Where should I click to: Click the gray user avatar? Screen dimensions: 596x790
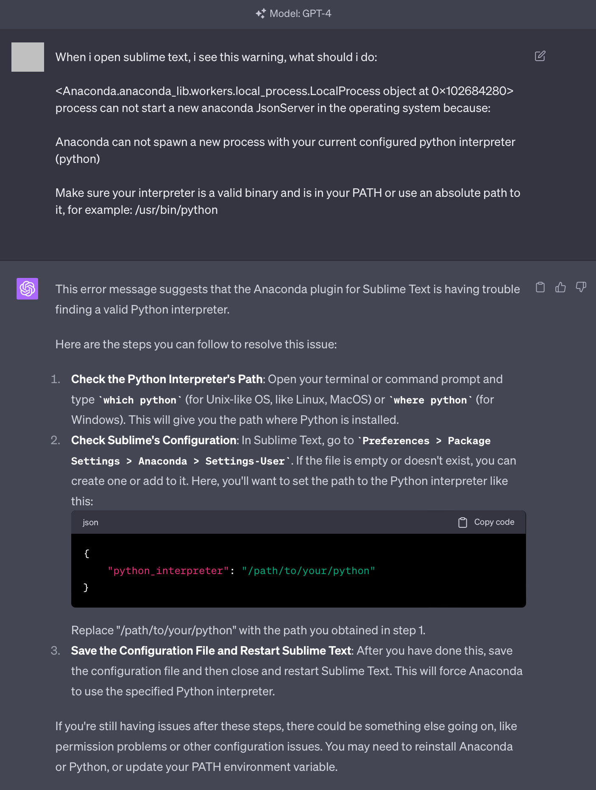click(28, 57)
